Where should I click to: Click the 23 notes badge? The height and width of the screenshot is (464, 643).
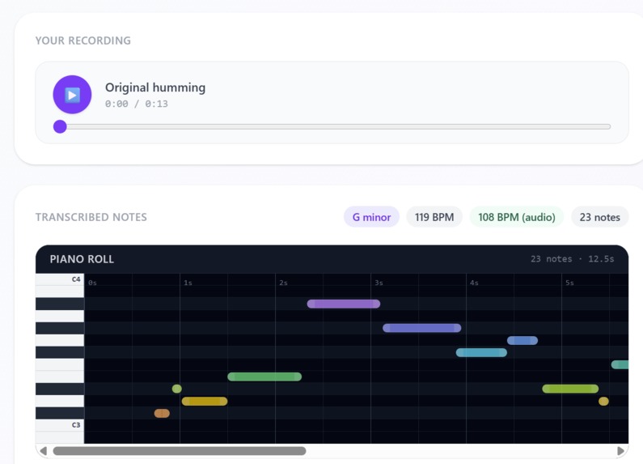coord(599,217)
